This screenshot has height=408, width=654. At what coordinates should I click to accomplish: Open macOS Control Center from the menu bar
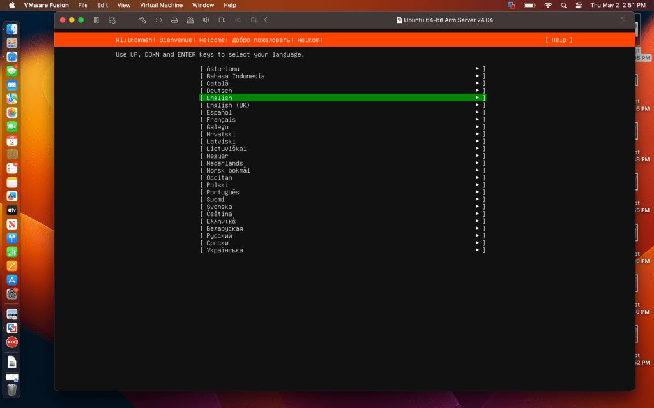click(x=579, y=5)
